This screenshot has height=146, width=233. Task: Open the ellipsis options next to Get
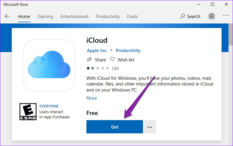150,127
